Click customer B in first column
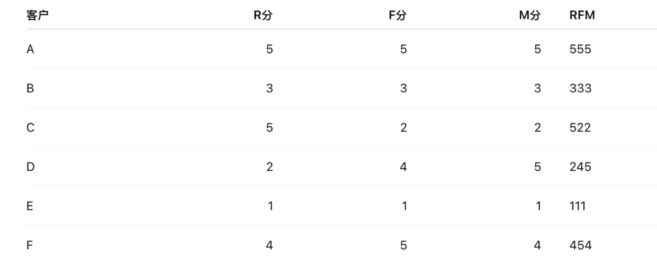 click(30, 88)
